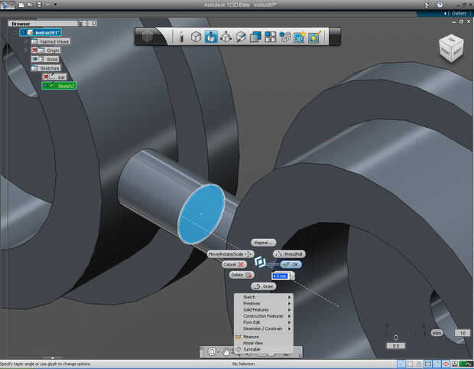Open the Primitives box tool in toolbar
The height and width of the screenshot is (369, 474).
196,37
